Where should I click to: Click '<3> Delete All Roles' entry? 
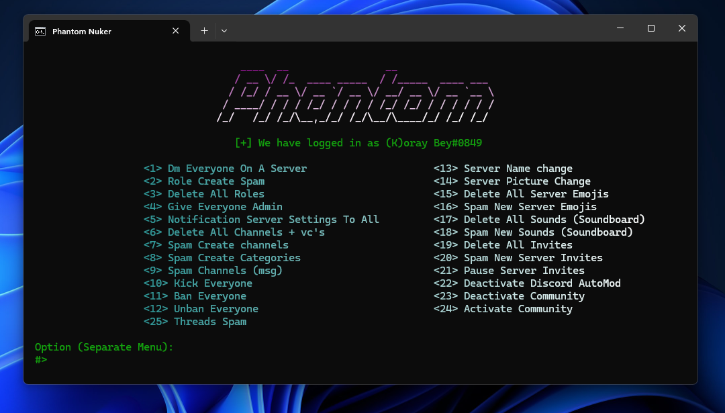pyautogui.click(x=204, y=194)
